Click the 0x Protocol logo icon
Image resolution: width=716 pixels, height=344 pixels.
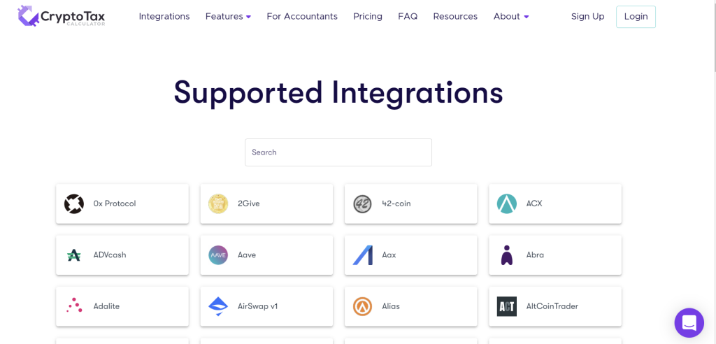(x=74, y=203)
